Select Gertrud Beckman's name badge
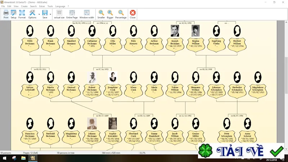 (x=71, y=91)
